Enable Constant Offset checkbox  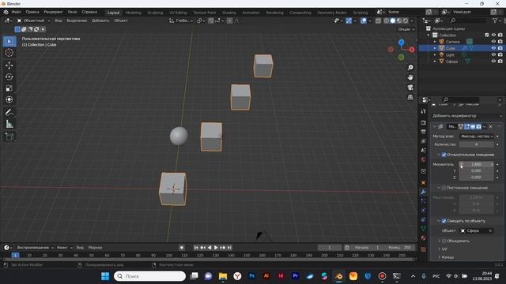[444, 188]
